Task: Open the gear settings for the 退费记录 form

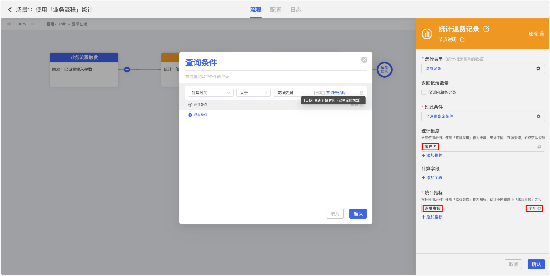Action: [x=538, y=69]
